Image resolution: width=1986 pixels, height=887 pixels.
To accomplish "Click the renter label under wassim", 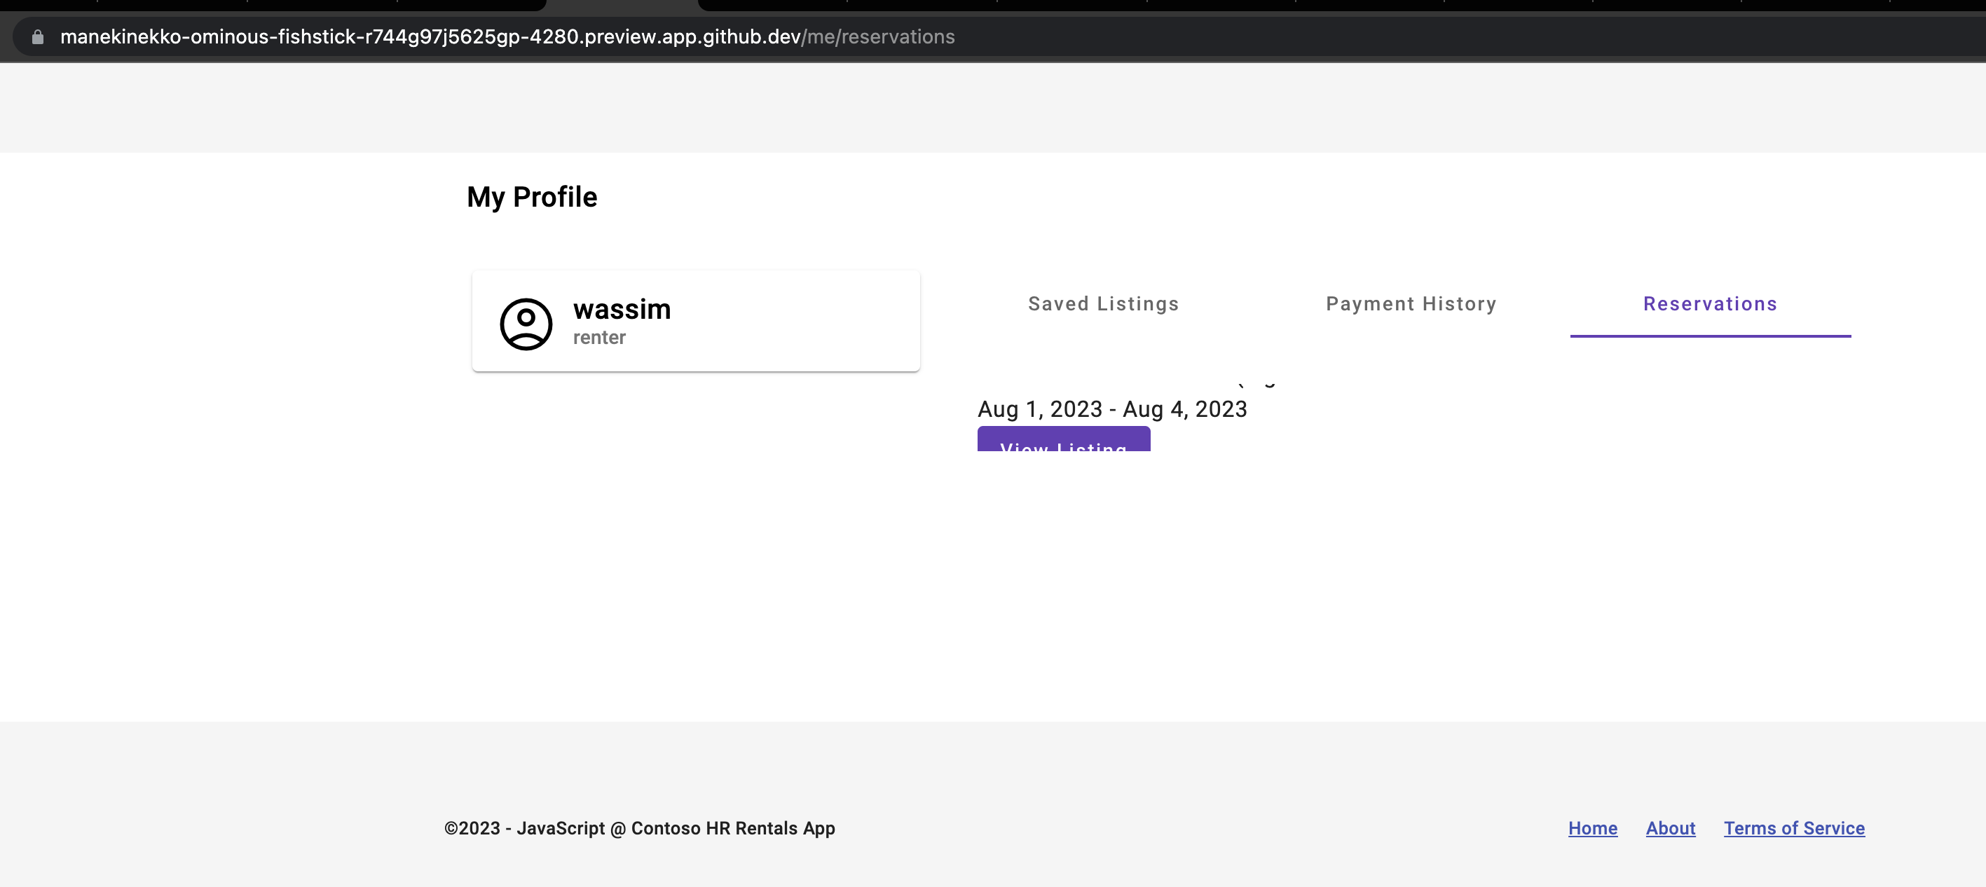I will [599, 338].
